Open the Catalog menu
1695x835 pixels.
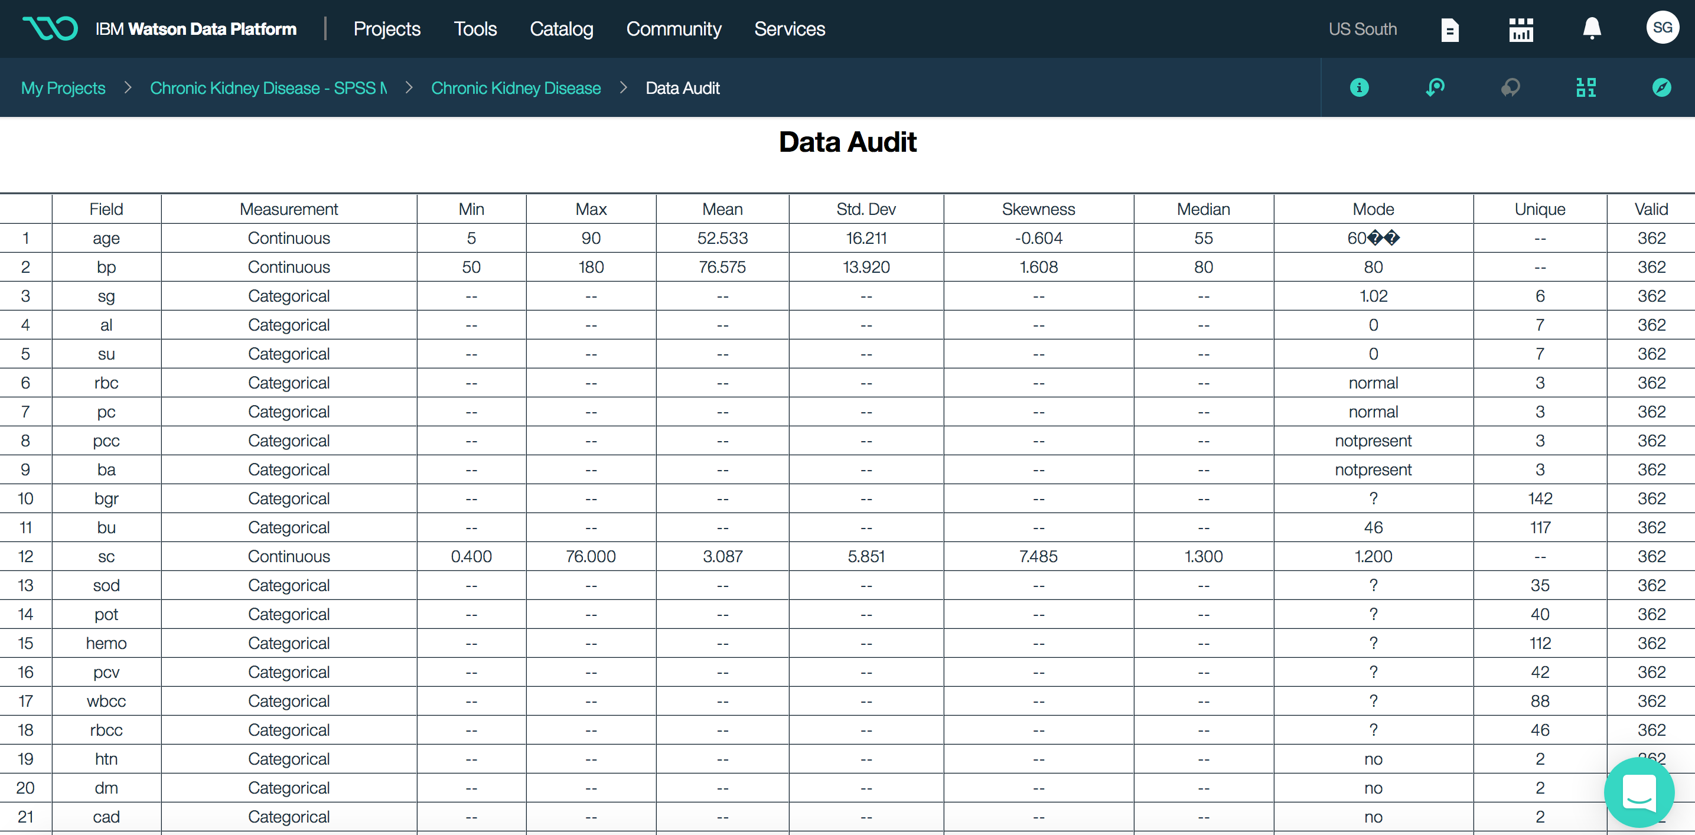click(x=561, y=29)
